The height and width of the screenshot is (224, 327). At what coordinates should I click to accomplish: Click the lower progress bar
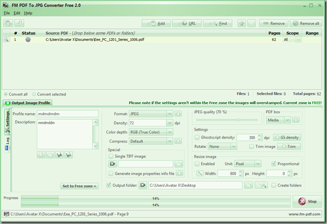click(x=156, y=205)
